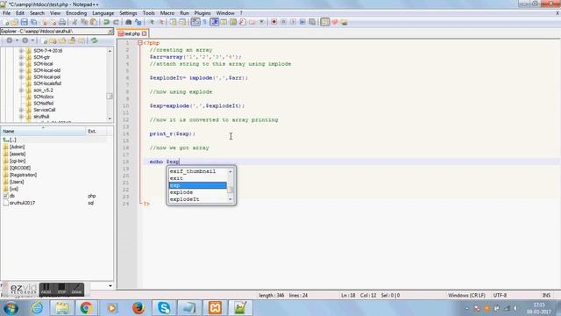
Task: Open the Explorer back history dropdown arrow
Action: (17, 40)
